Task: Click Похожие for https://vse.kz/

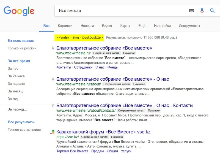Action: [117, 137]
